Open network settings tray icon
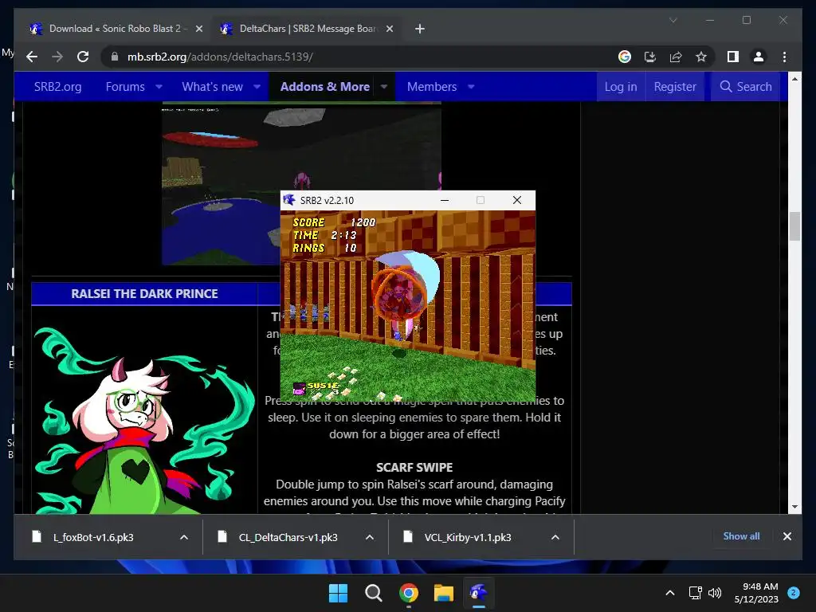This screenshot has height=612, width=816. coord(695,593)
